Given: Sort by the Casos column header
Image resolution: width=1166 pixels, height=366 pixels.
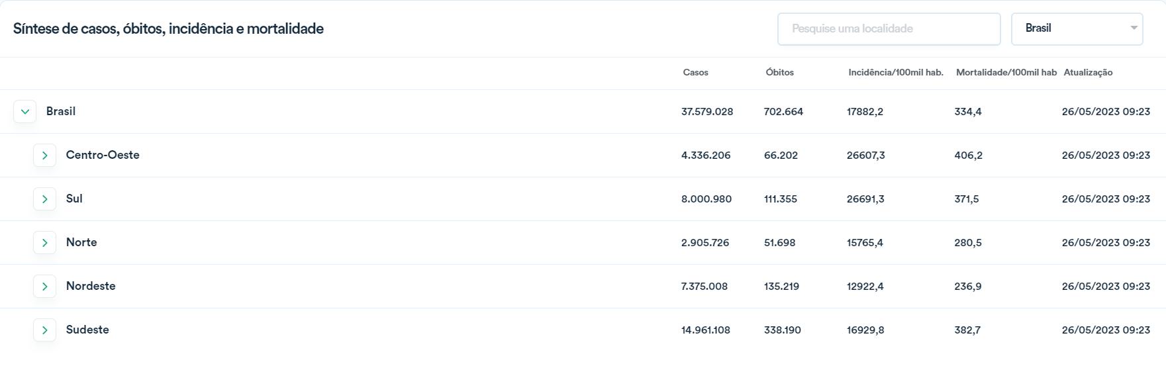Looking at the screenshot, I should 695,72.
